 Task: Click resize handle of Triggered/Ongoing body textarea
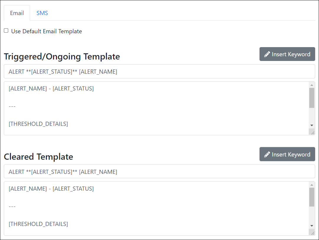(313, 133)
